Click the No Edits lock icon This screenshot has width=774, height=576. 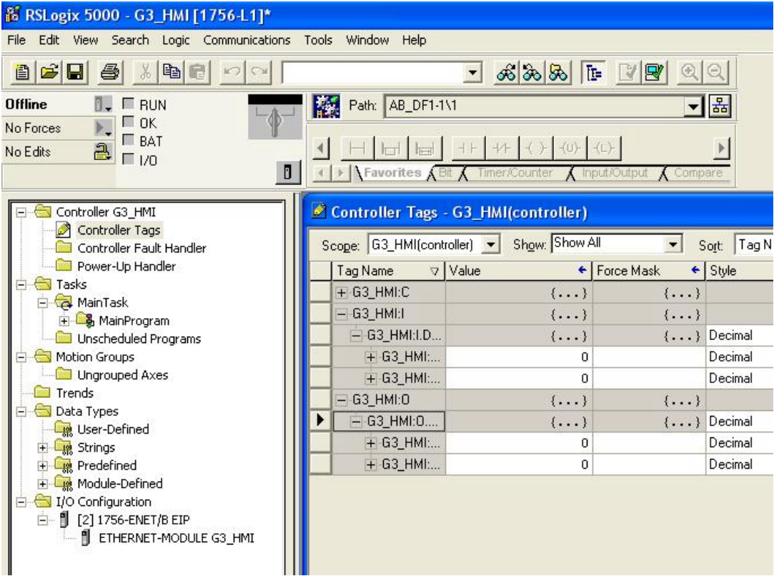click(x=102, y=152)
